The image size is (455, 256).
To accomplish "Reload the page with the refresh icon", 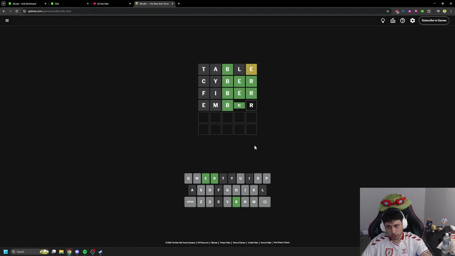I will [17, 11].
